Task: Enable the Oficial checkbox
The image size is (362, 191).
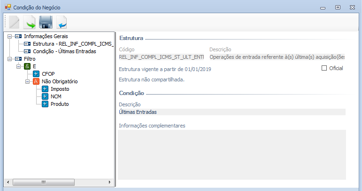Action: click(x=324, y=68)
